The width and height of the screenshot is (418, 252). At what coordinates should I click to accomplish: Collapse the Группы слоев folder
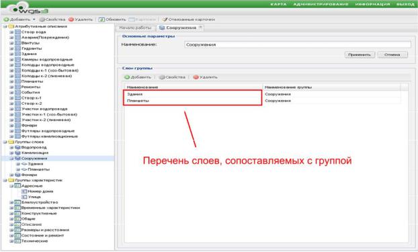[x=5, y=142]
